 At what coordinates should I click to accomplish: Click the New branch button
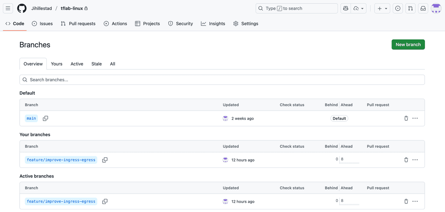coord(408,45)
